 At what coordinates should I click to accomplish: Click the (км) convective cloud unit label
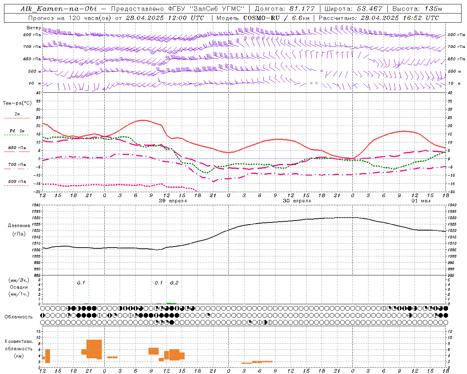(19, 356)
